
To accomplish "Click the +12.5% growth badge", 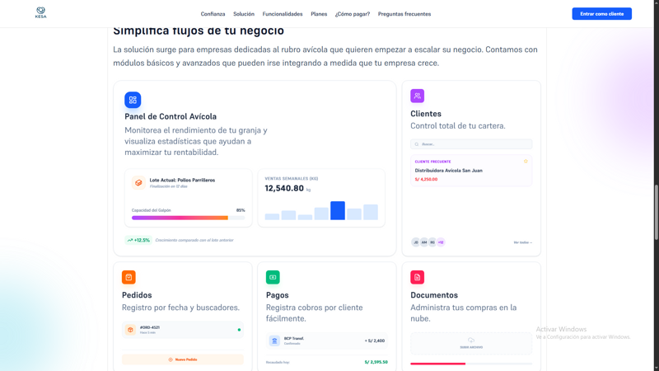I will click(138, 240).
